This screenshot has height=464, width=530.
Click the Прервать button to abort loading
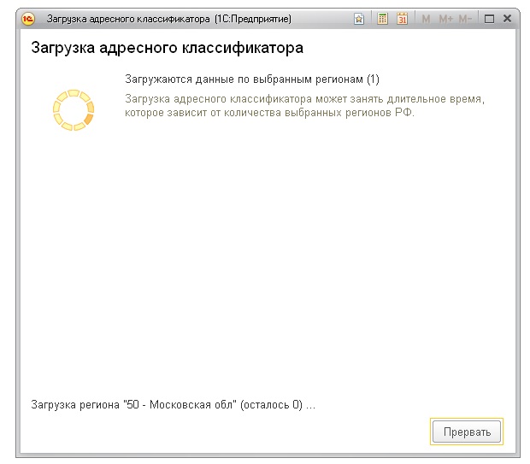467,432
